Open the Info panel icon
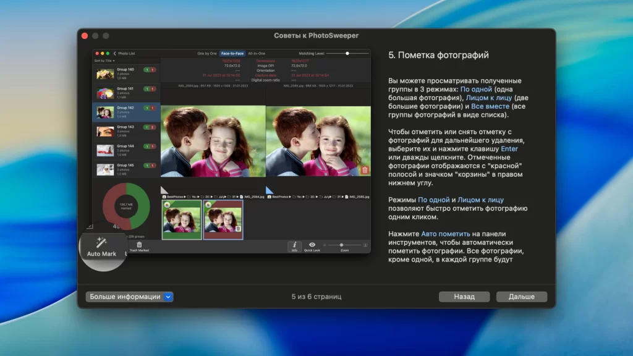Viewport: 633px width, 356px height. coord(294,245)
